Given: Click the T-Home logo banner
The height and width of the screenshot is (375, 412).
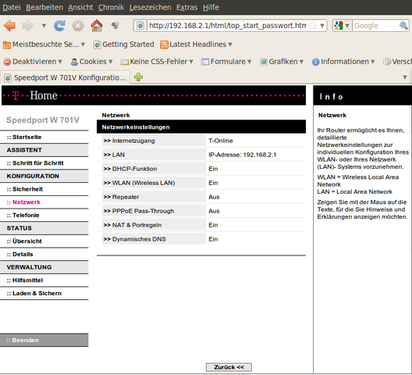Looking at the screenshot, I should pos(154,95).
